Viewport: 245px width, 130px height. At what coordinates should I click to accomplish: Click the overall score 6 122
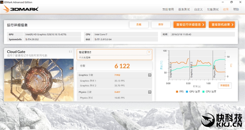[x=122, y=66]
